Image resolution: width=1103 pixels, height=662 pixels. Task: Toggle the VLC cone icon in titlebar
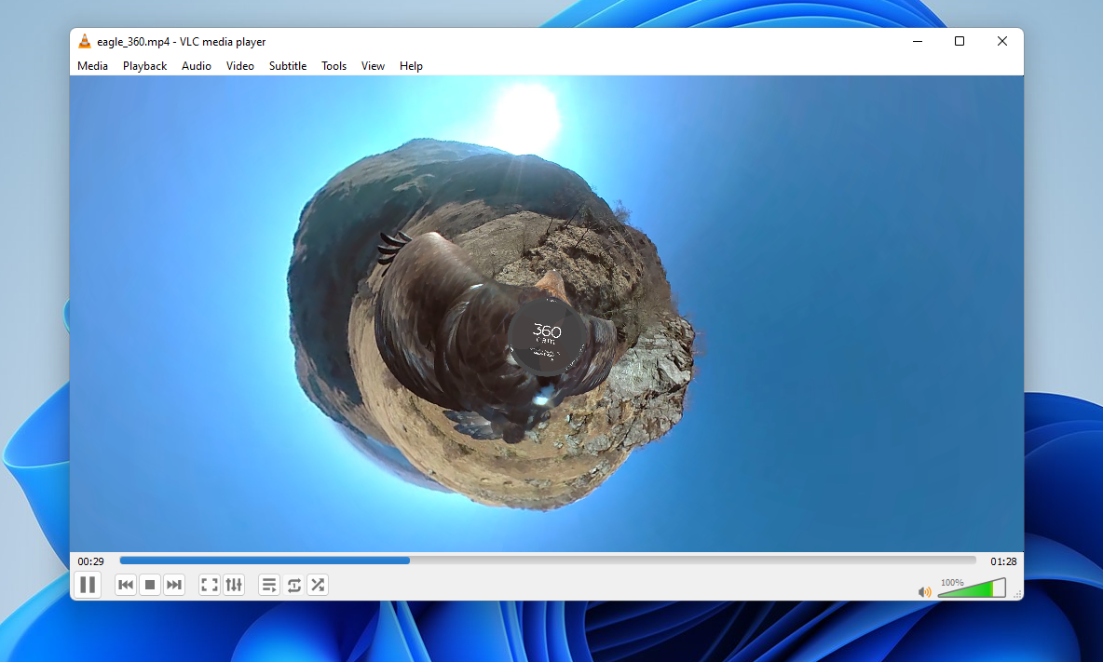85,41
